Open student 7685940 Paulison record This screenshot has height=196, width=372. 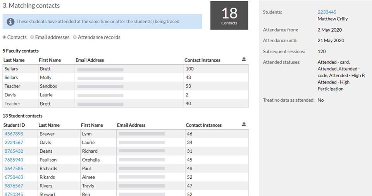coord(14,160)
